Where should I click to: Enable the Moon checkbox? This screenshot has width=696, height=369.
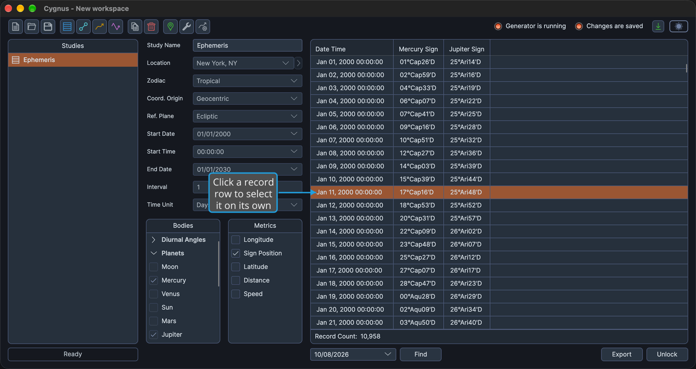tap(154, 267)
